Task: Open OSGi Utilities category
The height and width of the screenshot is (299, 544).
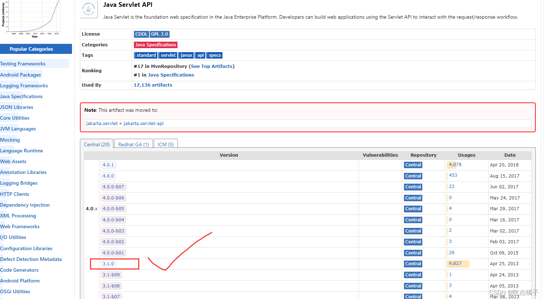Action: coord(15,291)
